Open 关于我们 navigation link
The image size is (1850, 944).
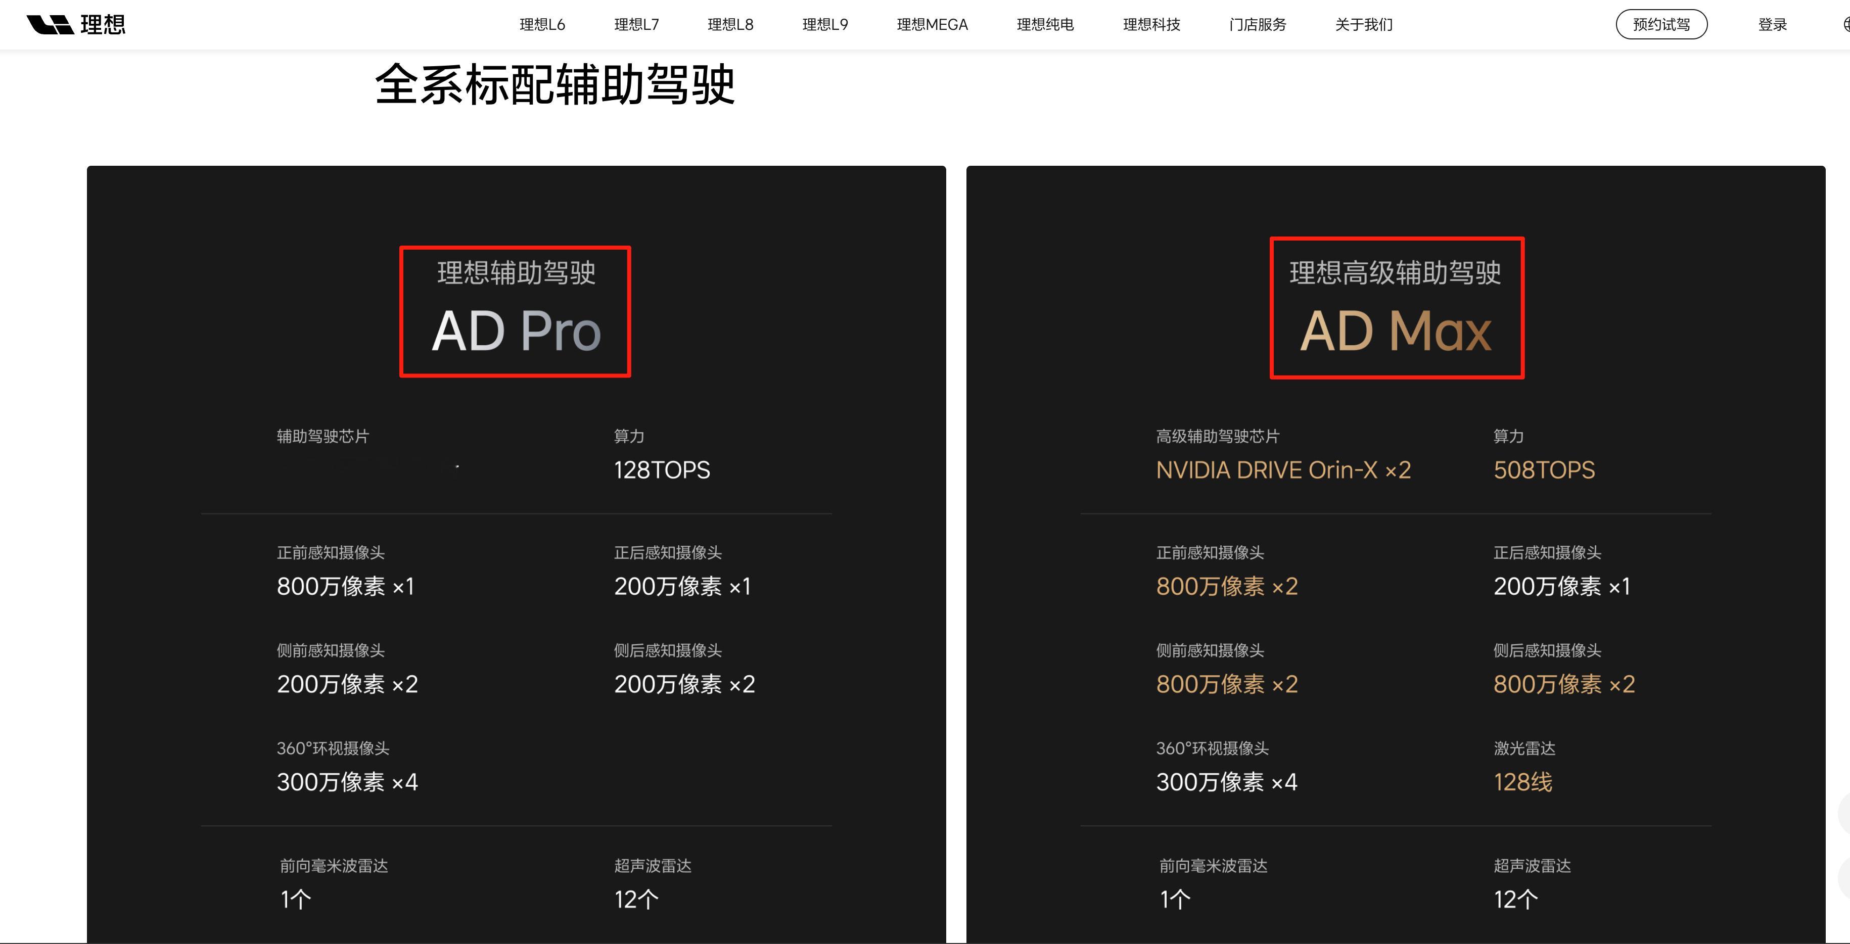click(1364, 24)
